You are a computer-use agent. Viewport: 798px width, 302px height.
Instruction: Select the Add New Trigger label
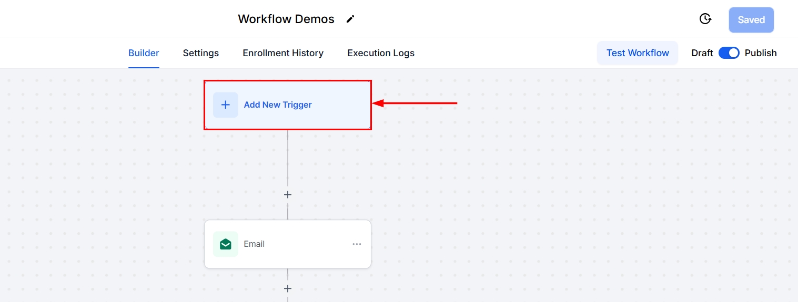[278, 105]
